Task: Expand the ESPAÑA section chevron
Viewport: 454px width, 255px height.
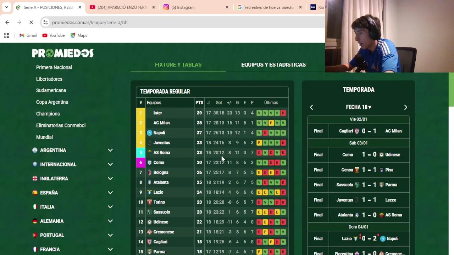Action: (110, 193)
